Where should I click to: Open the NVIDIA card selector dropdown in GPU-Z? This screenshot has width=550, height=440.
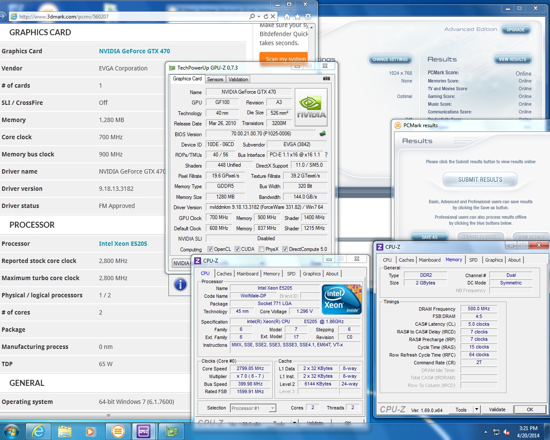182,263
